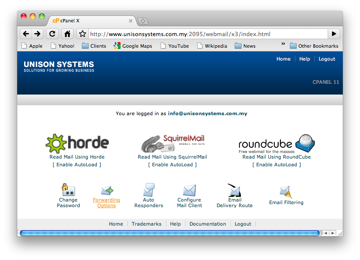Set up Auto Responders
360x260 pixels.
click(149, 189)
